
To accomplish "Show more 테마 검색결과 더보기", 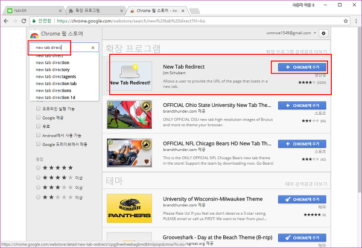I will pos(306,184).
